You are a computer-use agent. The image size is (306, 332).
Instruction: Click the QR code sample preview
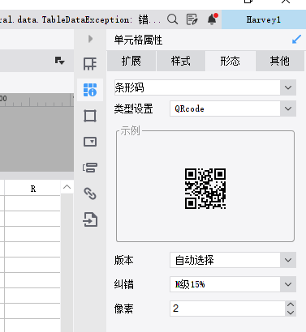[205, 189]
